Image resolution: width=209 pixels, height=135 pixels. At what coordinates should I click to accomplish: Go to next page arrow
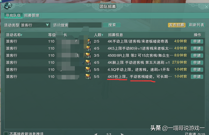(122, 134)
